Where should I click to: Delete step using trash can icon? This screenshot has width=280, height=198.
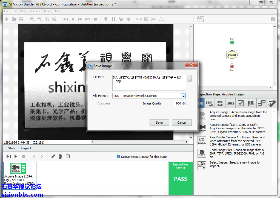pyautogui.click(x=60, y=156)
